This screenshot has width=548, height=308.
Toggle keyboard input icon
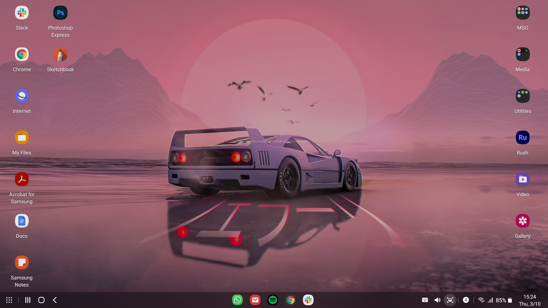click(424, 300)
